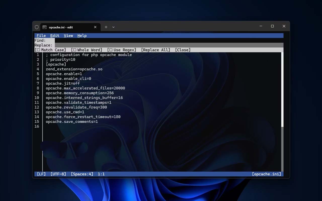Open the Edit menu
The width and height of the screenshot is (322, 201).
[x=55, y=36]
